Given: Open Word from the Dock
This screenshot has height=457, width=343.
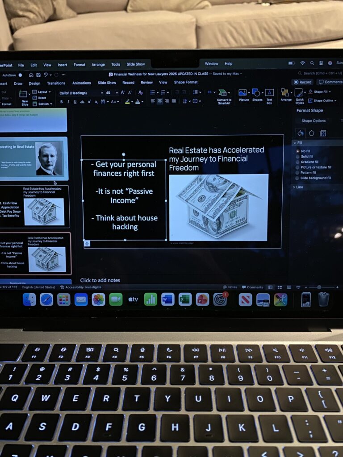Looking at the screenshot, I should coord(168,299).
